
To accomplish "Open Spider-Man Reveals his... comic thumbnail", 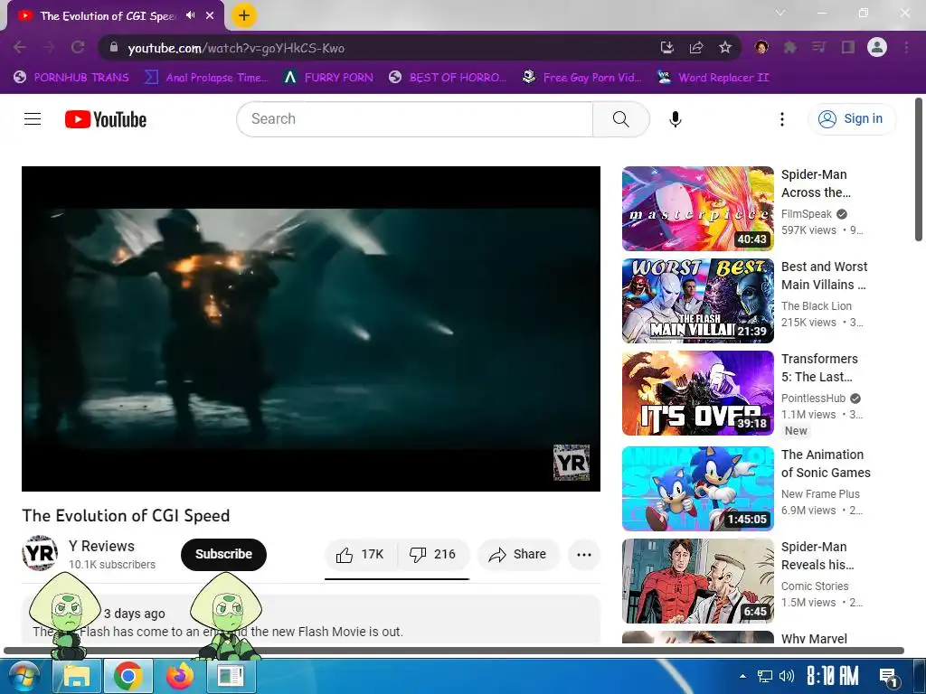I will (697, 581).
